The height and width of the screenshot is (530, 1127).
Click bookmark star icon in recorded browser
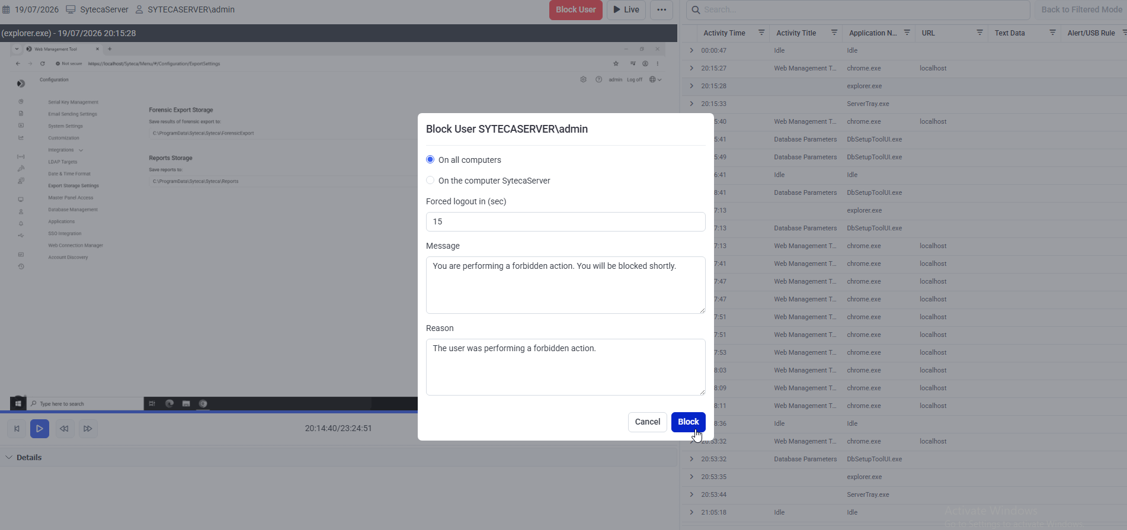(616, 63)
